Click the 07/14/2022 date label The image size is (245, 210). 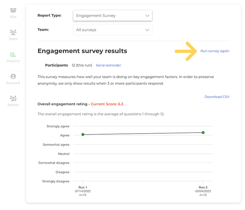click(83, 191)
